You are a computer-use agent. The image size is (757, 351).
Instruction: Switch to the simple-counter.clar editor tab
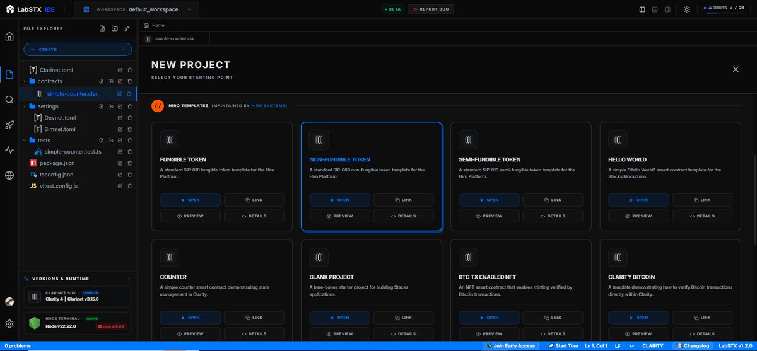175,38
